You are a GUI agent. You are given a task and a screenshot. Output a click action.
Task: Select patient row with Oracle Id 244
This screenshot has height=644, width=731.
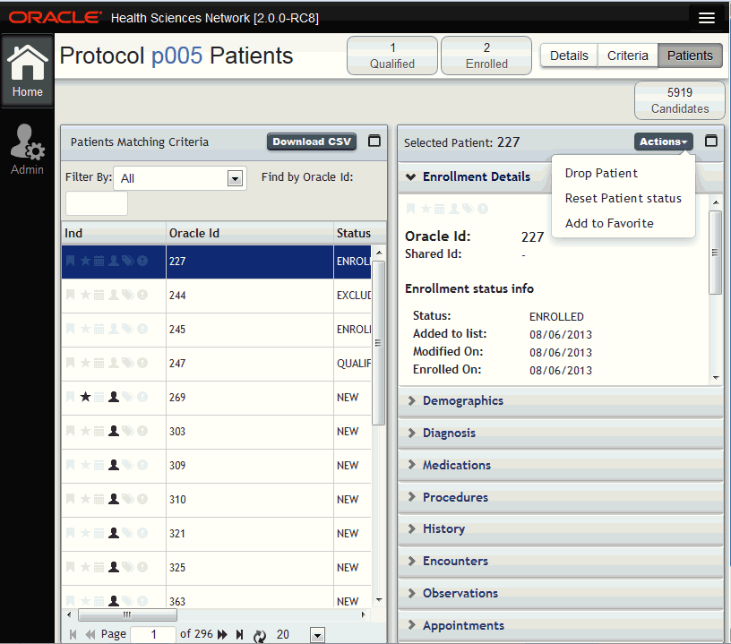point(216,296)
